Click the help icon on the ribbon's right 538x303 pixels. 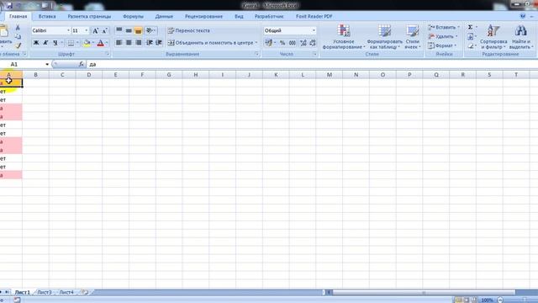[x=523, y=16]
